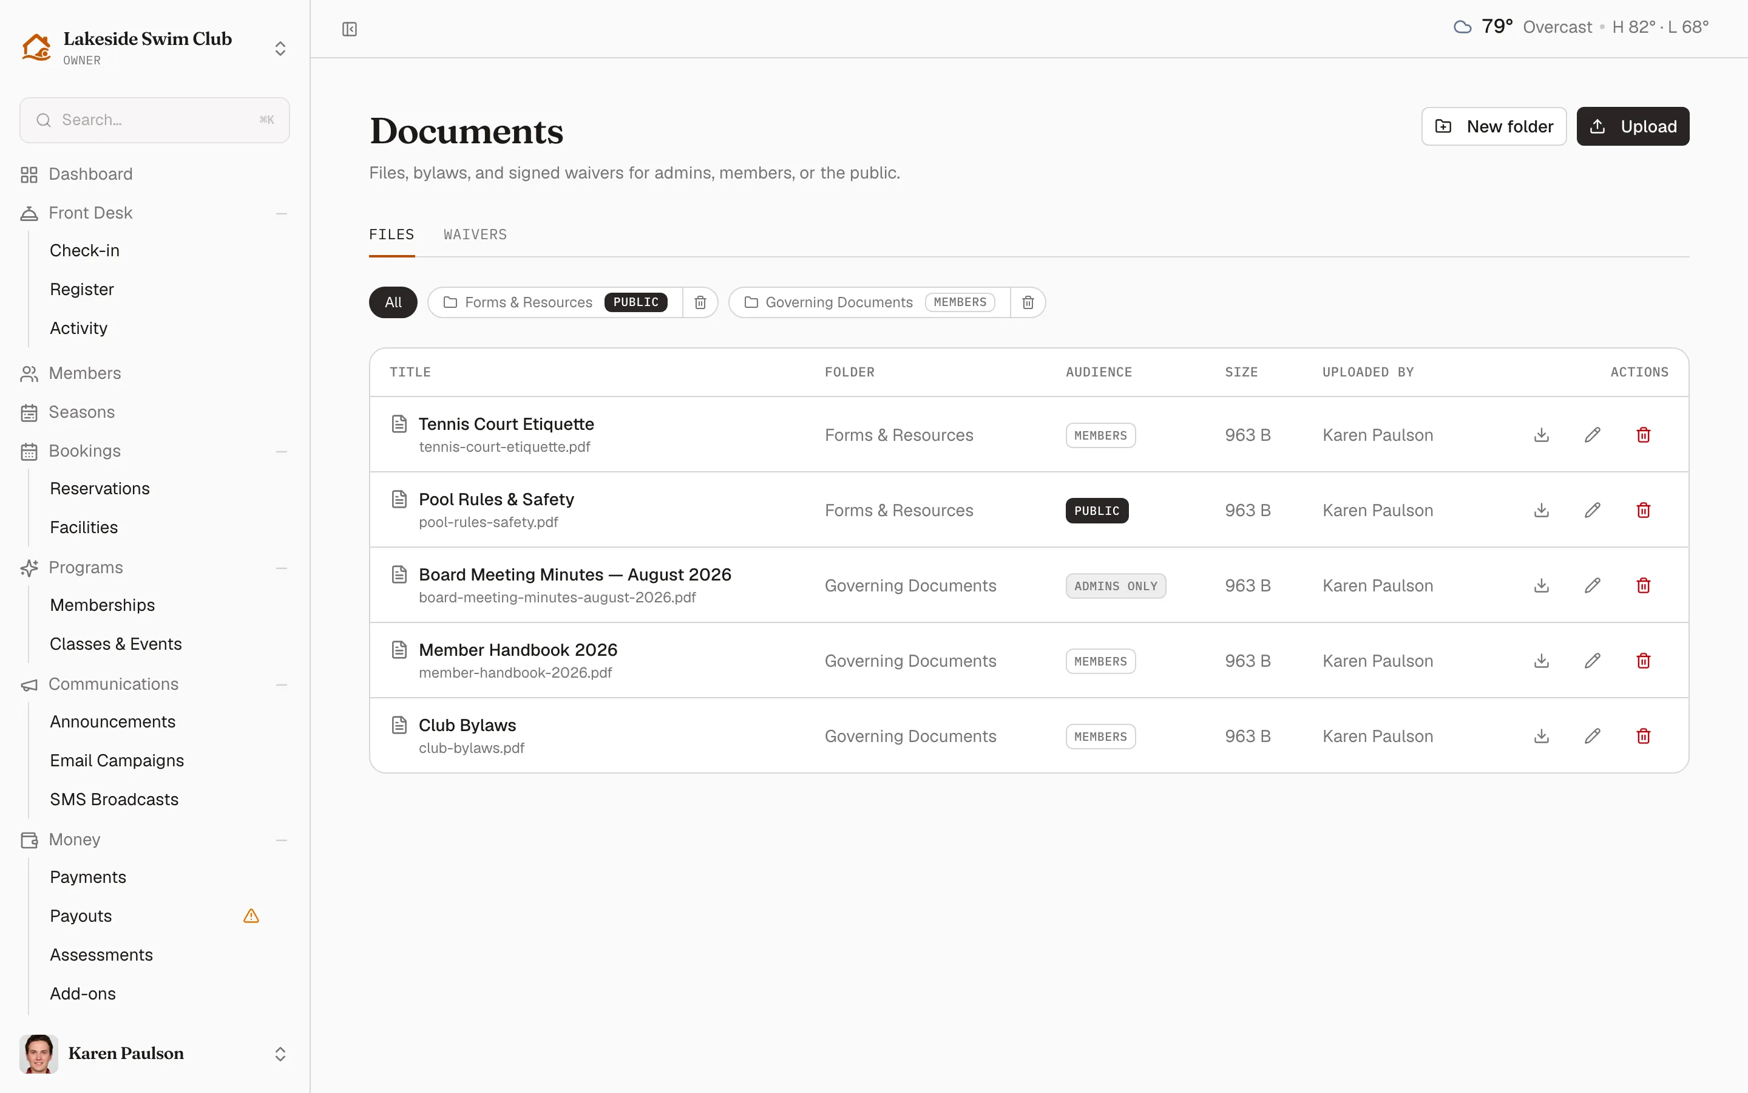This screenshot has width=1748, height=1093.
Task: Download Pool Rules & Safety file
Action: pyautogui.click(x=1542, y=510)
